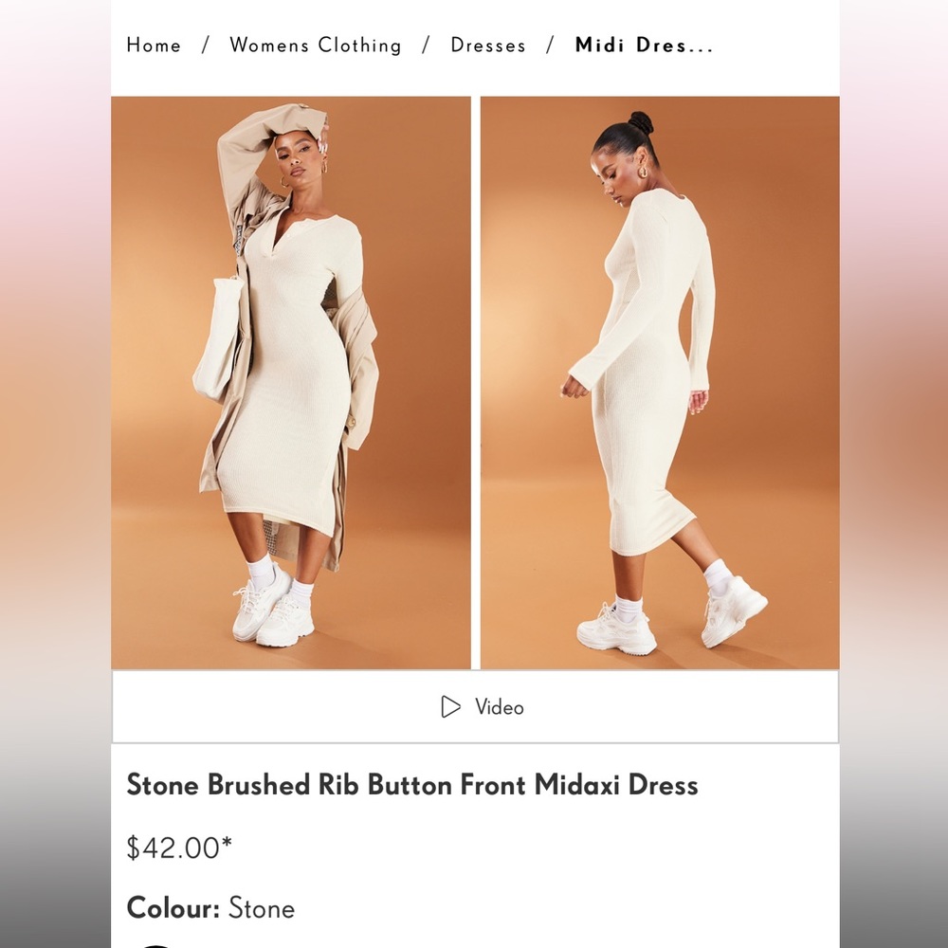Open the back-view product photo

[660, 383]
